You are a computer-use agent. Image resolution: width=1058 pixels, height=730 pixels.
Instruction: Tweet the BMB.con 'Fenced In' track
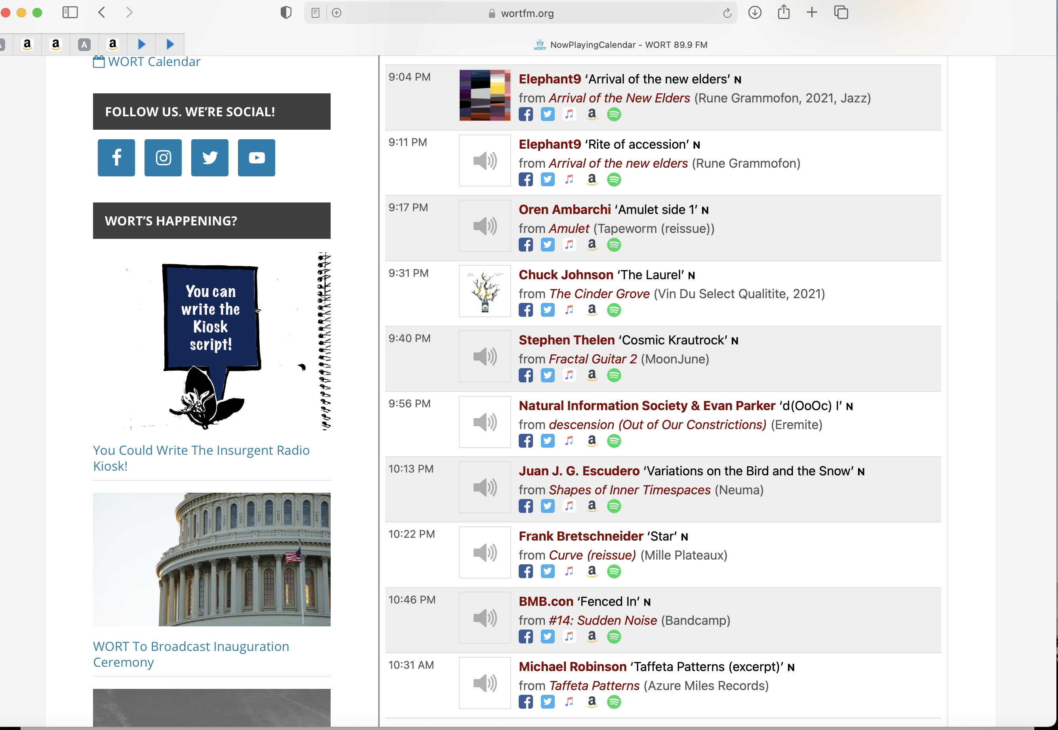click(x=548, y=637)
